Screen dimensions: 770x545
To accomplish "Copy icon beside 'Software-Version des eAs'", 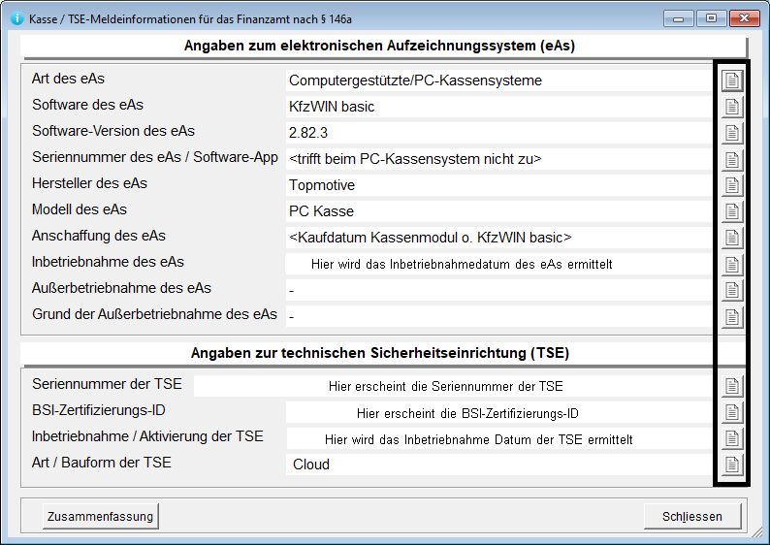I will tap(732, 133).
